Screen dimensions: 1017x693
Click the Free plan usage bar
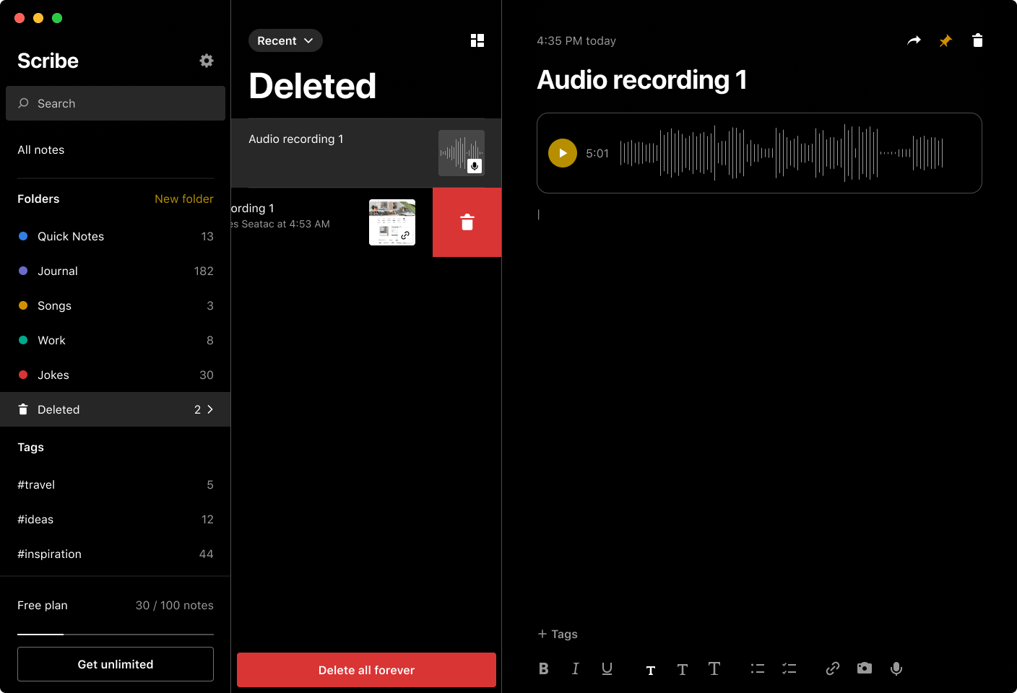pyautogui.click(x=116, y=635)
